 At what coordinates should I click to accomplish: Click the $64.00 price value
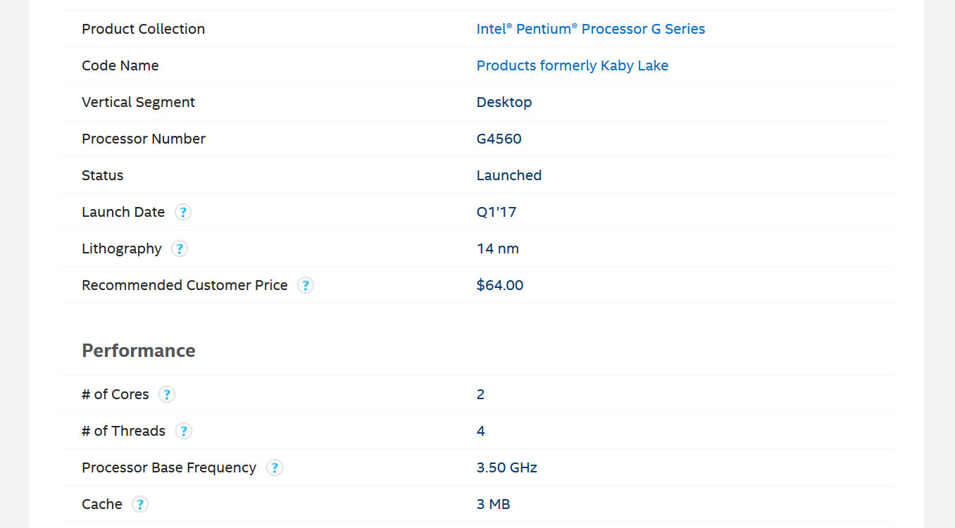[x=500, y=285]
